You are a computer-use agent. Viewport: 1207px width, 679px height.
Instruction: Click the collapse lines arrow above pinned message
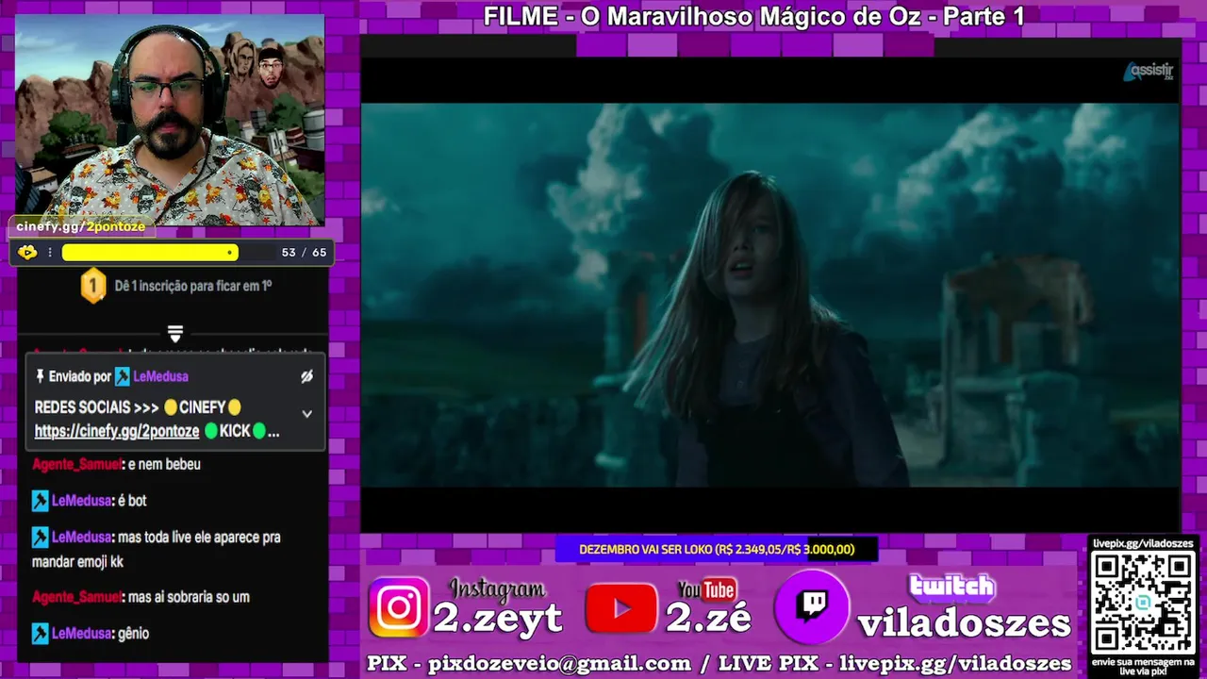coord(175,334)
